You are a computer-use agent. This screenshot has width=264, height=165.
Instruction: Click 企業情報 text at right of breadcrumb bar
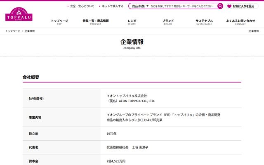pyautogui.click(x=254, y=31)
